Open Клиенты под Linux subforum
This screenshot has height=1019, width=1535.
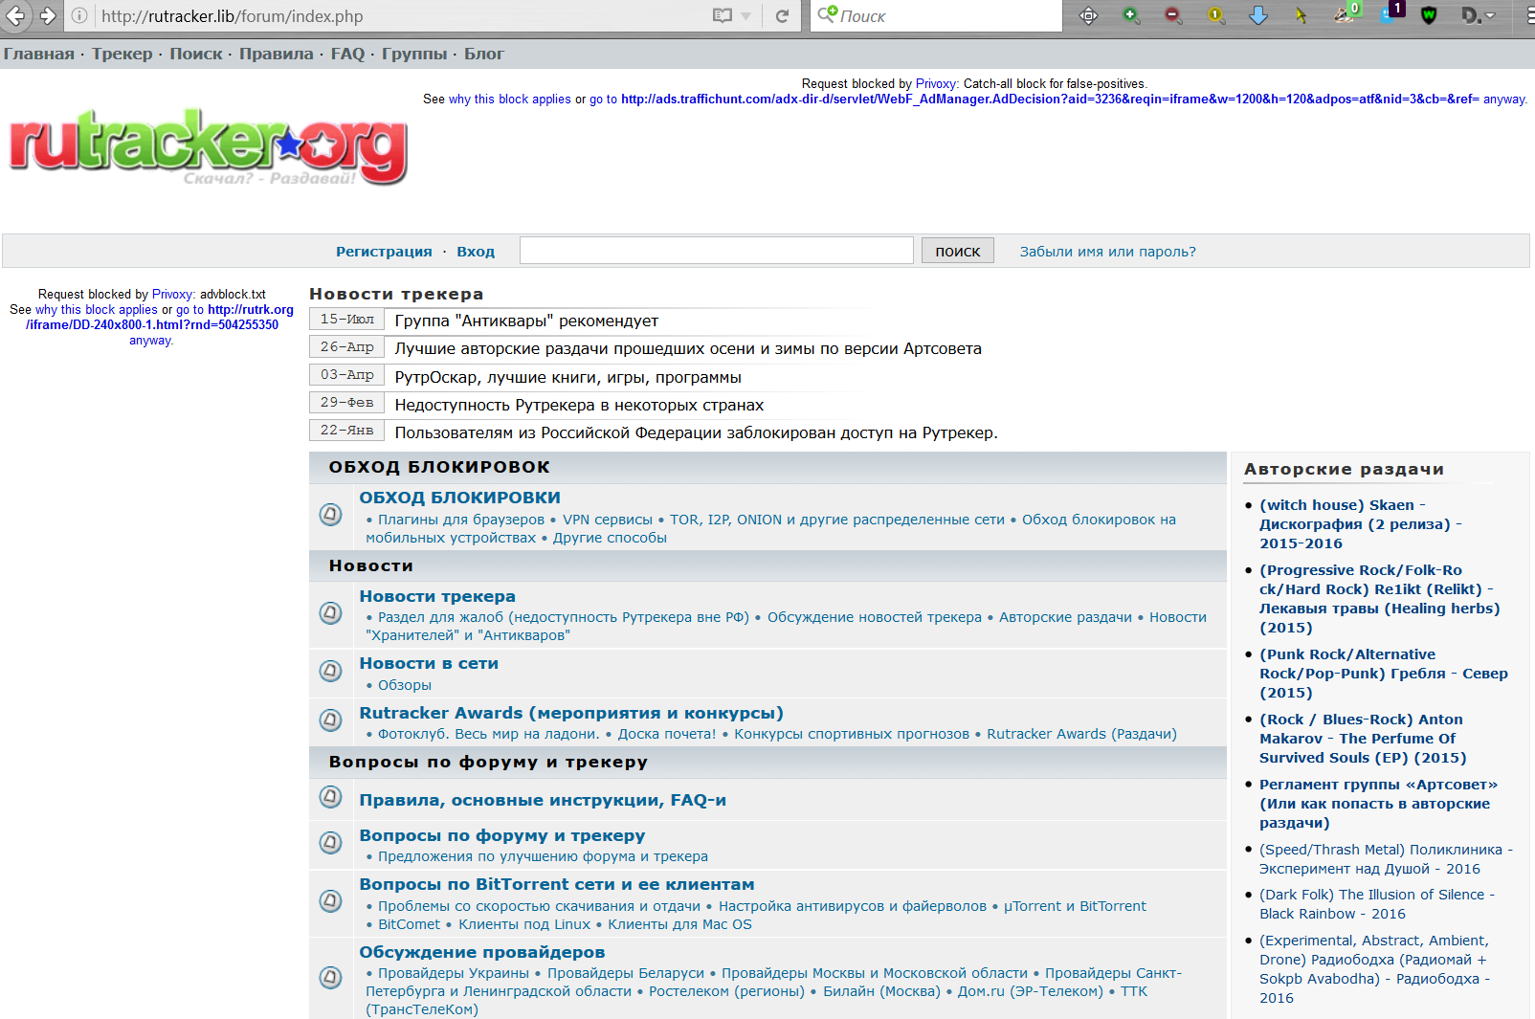pos(524,924)
